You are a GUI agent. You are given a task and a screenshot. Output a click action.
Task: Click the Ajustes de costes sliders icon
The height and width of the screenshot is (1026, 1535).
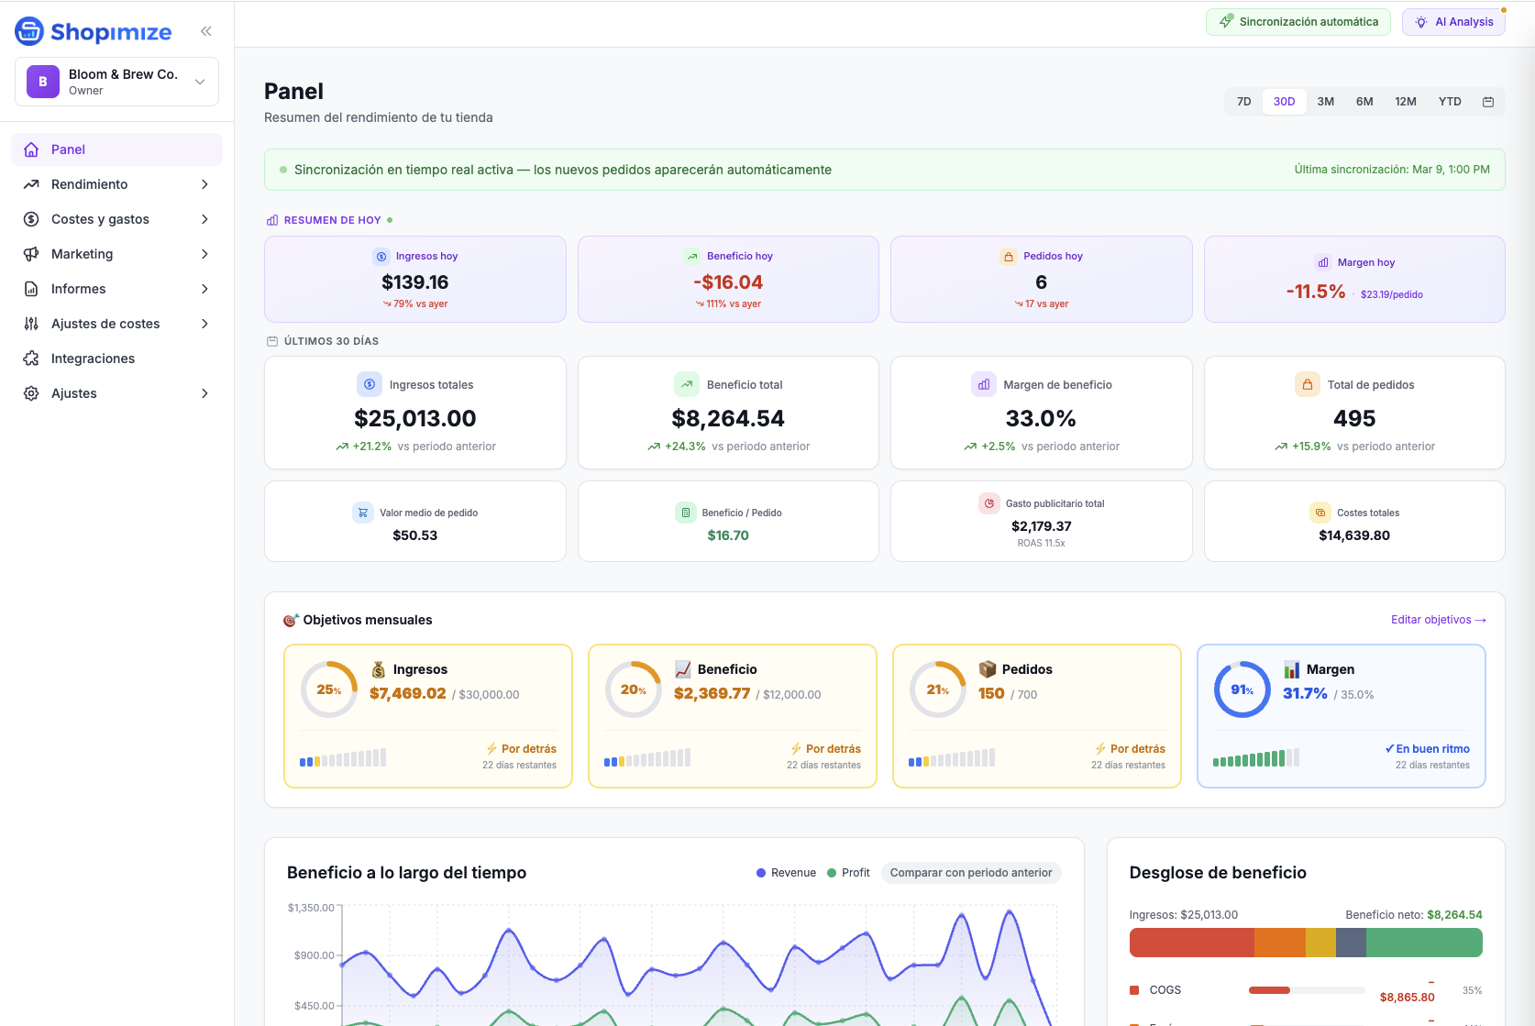click(31, 324)
